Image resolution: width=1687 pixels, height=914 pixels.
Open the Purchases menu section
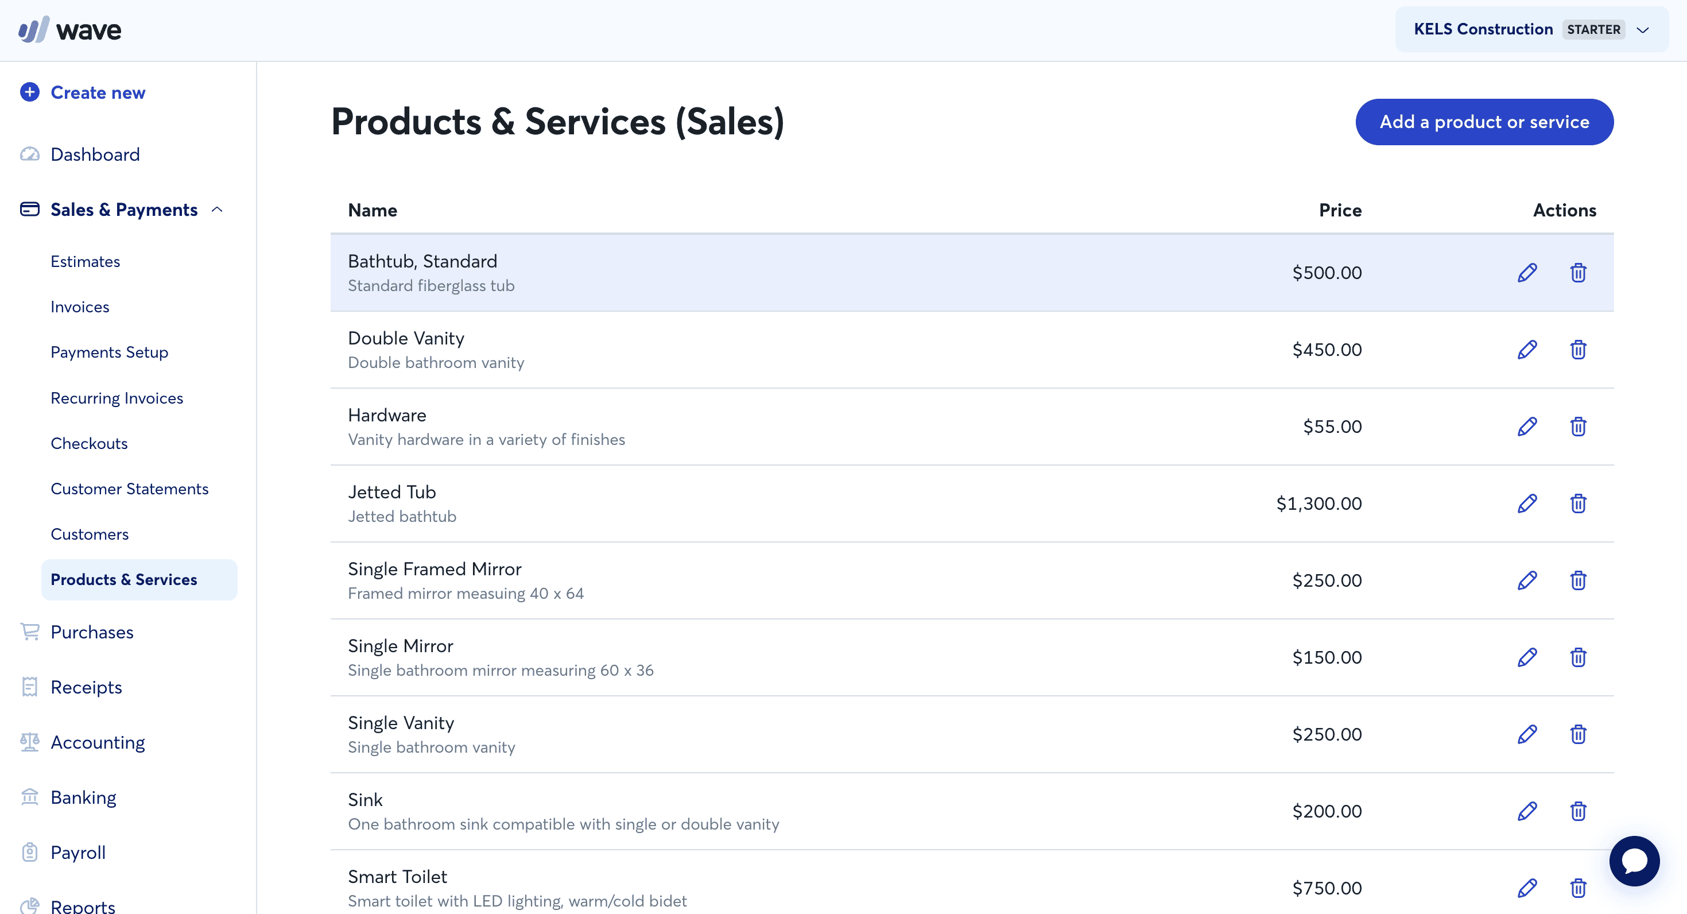tap(92, 632)
